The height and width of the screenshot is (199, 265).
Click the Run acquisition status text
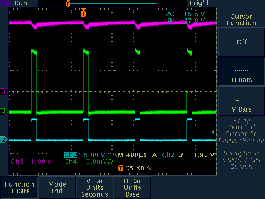[x=21, y=3]
